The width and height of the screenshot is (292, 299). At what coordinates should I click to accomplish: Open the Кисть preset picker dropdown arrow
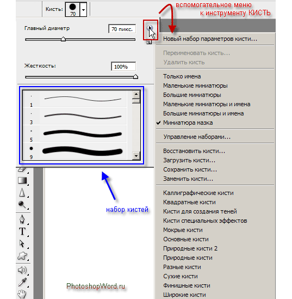coord(83,10)
